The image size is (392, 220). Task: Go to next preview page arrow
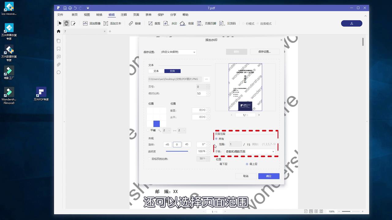pos(259,115)
